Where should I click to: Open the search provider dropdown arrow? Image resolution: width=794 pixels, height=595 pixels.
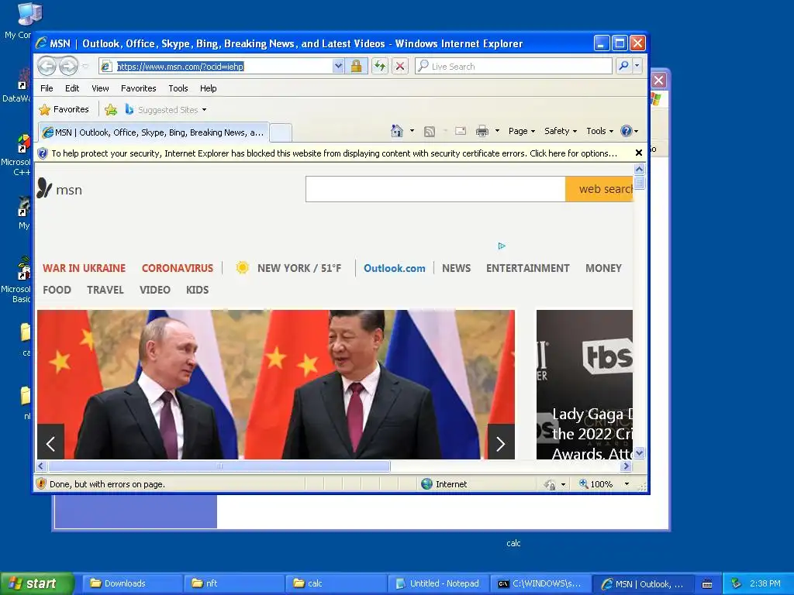click(637, 66)
